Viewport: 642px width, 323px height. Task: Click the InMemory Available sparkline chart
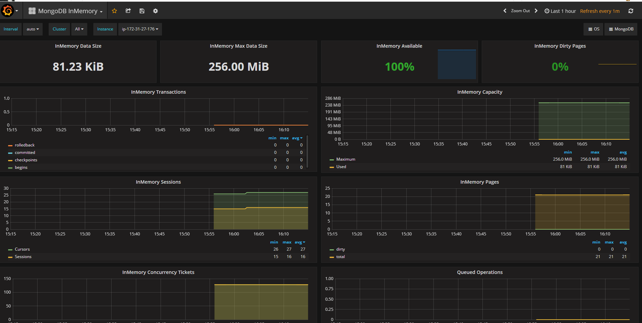pyautogui.click(x=457, y=65)
